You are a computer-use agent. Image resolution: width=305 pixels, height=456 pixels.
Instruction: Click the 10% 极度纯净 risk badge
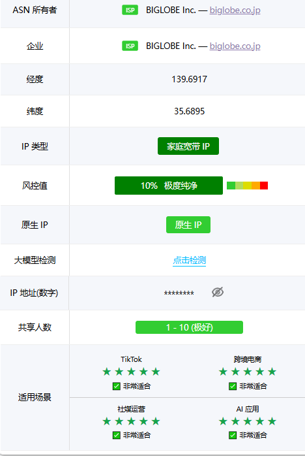pyautogui.click(x=169, y=186)
